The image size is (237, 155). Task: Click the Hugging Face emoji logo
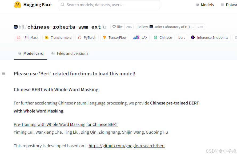click(x=18, y=5)
